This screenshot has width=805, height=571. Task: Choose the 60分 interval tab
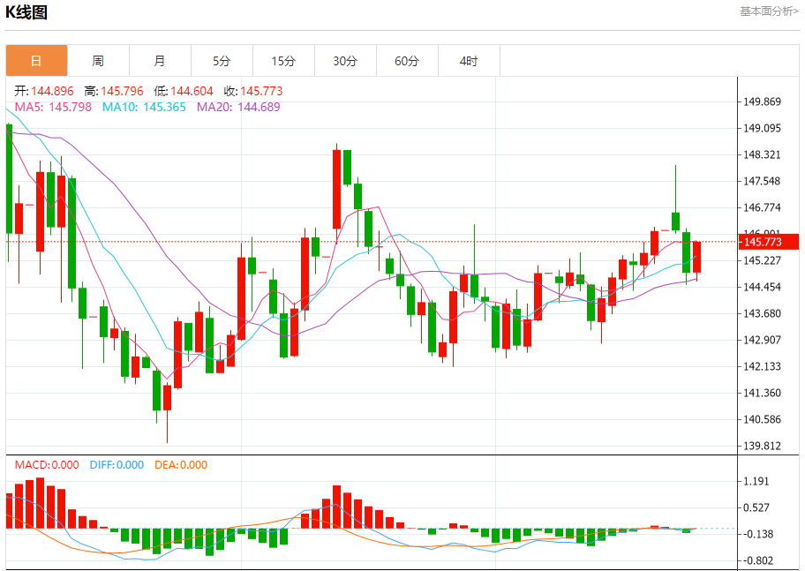click(407, 61)
